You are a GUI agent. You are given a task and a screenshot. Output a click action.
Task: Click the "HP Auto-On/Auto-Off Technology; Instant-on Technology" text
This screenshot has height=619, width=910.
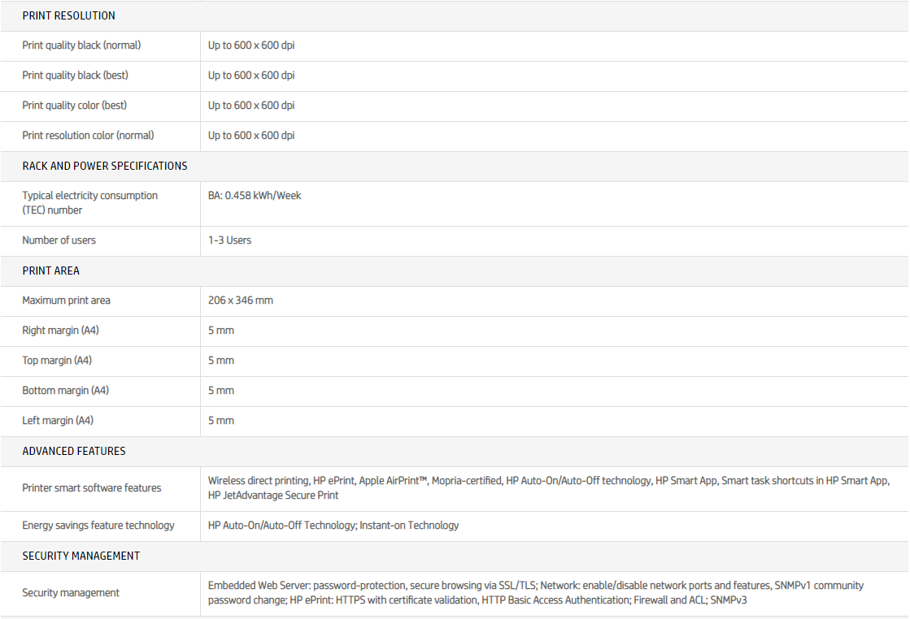(x=333, y=526)
